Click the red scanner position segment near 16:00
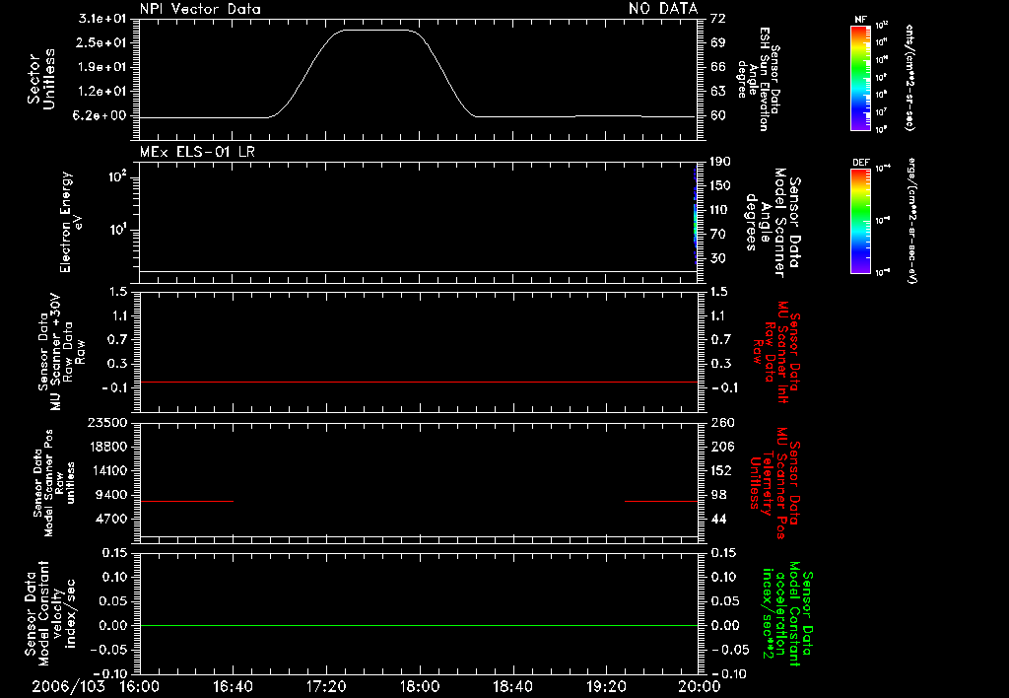1009x698 pixels. click(186, 501)
